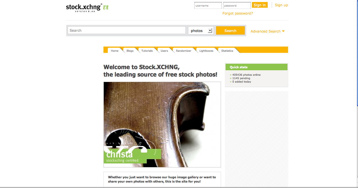Screen dimensions: 358x188
Task: Focus the main Search text field
Action: 127,30
